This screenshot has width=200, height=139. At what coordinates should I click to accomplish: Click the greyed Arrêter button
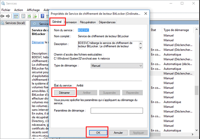(87, 93)
